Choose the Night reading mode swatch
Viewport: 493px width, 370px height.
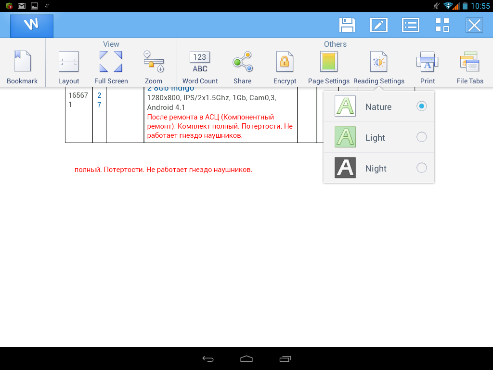[345, 168]
